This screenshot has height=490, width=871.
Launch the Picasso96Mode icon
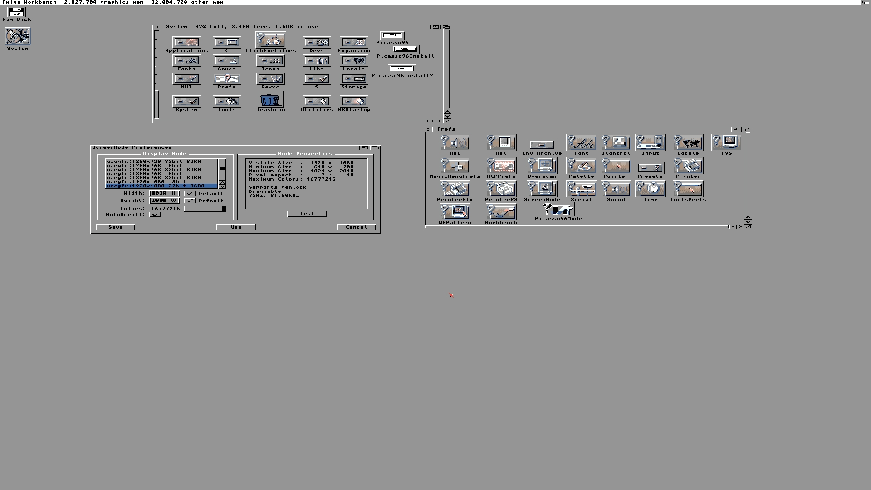tap(558, 210)
